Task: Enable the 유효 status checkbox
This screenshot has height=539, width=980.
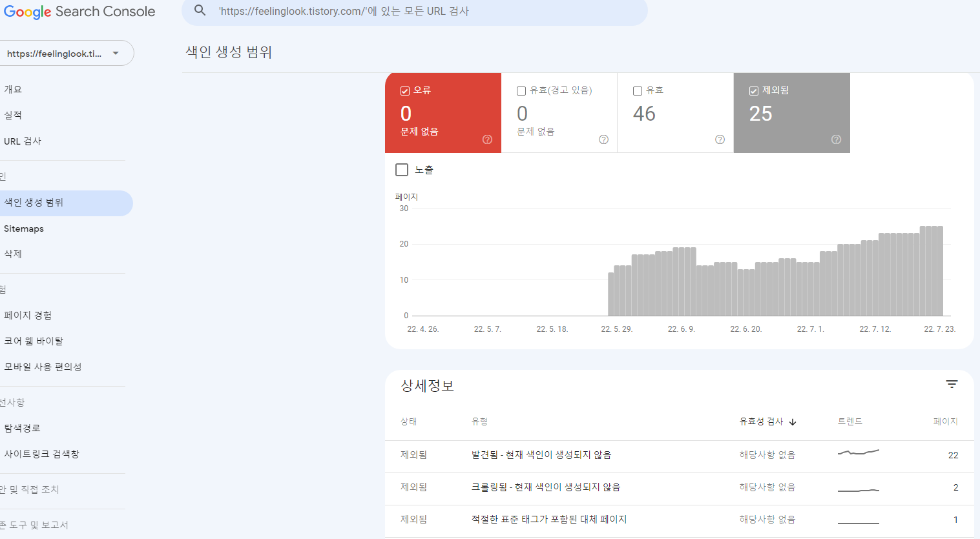Action: click(637, 90)
